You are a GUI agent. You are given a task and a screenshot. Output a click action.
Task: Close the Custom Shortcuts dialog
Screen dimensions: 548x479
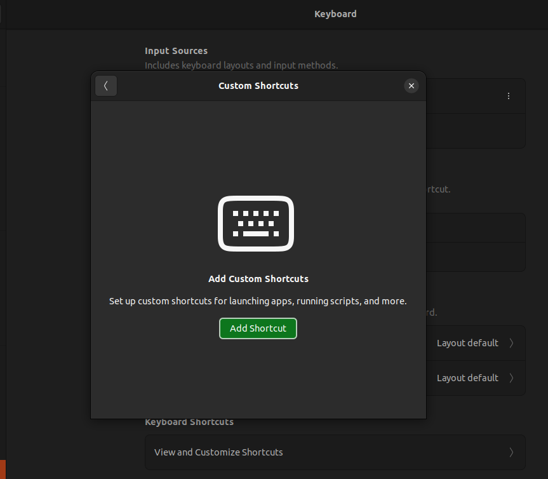411,86
